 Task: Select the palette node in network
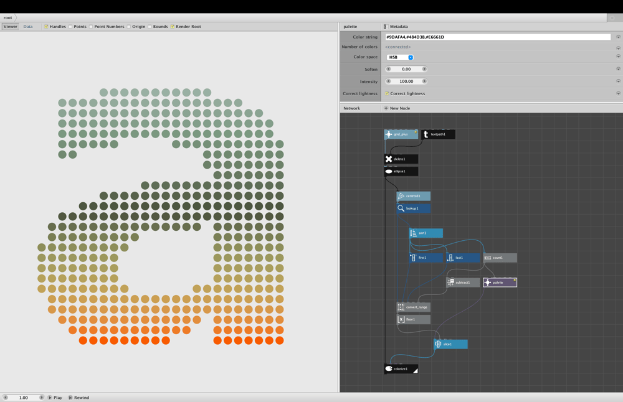(x=500, y=283)
